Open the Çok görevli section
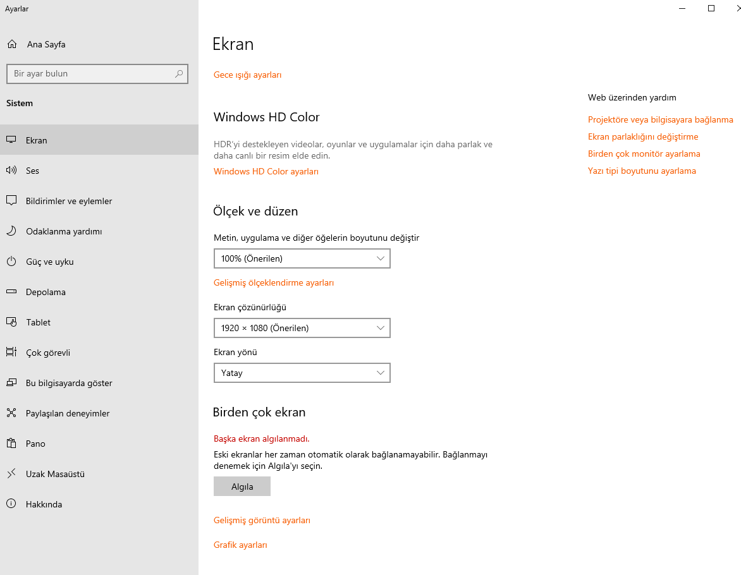Viewport: 741px width, 575px height. 99,353
